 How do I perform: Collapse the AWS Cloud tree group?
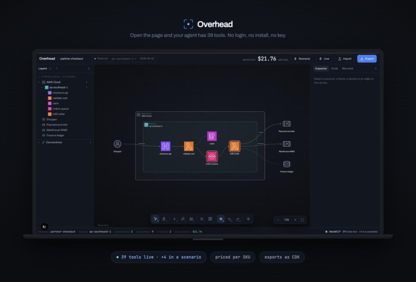coord(39,82)
